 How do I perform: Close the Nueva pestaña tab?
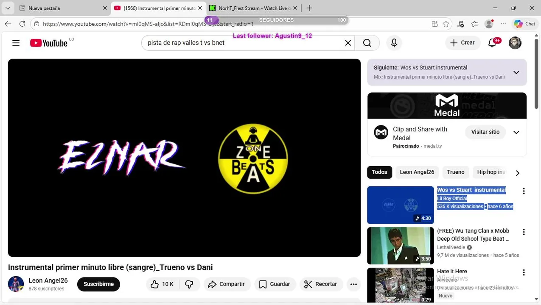pyautogui.click(x=105, y=8)
